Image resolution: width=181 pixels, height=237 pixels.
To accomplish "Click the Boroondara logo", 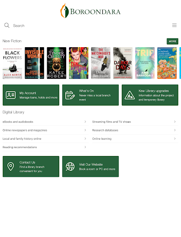I will [90, 11].
